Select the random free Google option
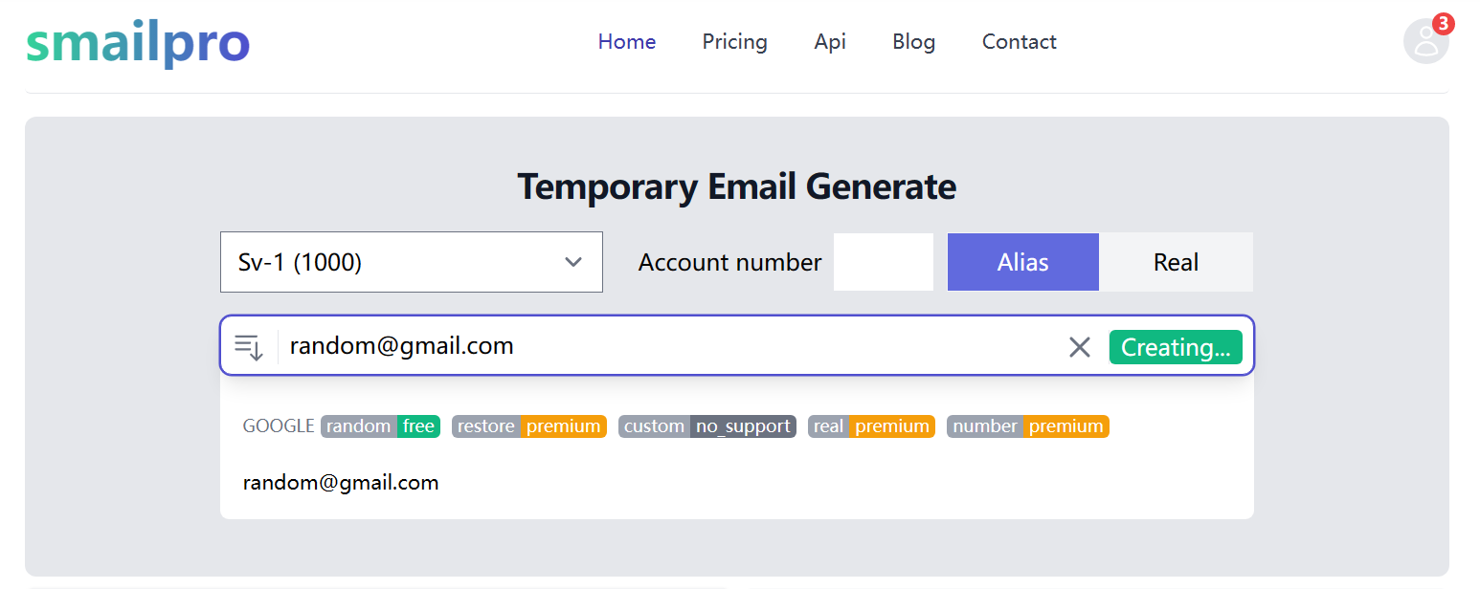The image size is (1480, 589). (380, 426)
